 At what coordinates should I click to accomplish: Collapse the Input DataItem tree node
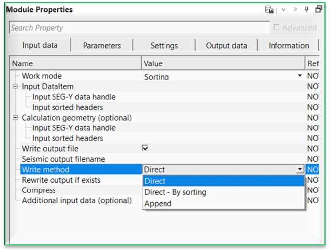pos(16,87)
